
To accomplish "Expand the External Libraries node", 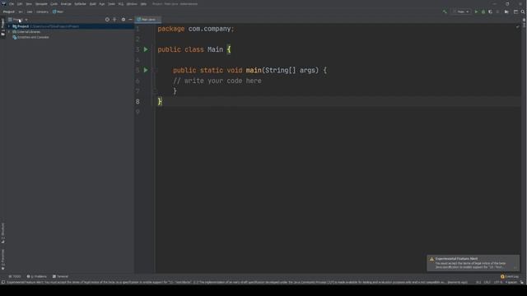I will tap(9, 32).
